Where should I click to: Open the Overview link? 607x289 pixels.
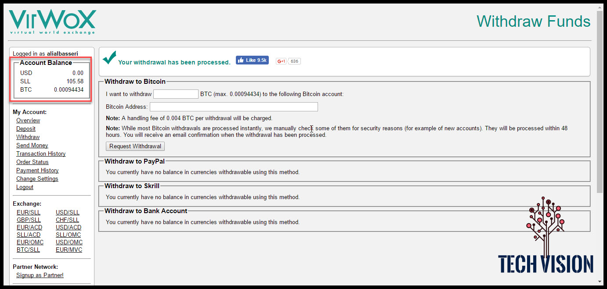(28, 120)
